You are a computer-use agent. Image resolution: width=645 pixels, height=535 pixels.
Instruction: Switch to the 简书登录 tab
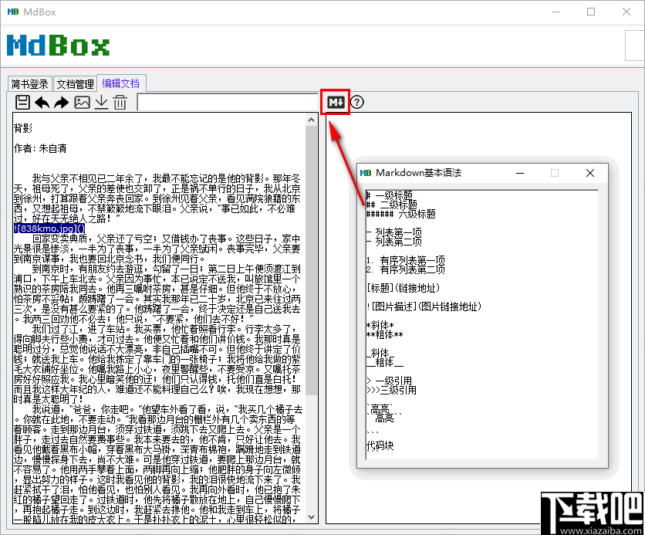pyautogui.click(x=29, y=83)
